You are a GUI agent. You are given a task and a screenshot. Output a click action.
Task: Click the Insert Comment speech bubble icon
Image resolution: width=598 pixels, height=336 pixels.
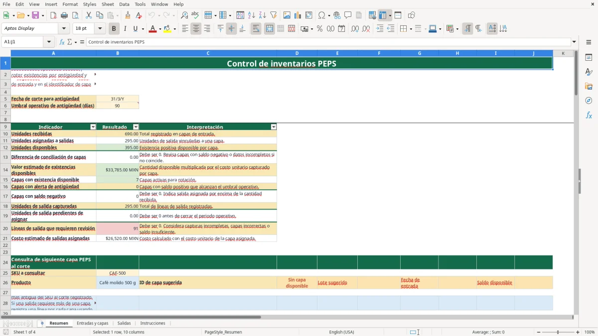click(348, 15)
